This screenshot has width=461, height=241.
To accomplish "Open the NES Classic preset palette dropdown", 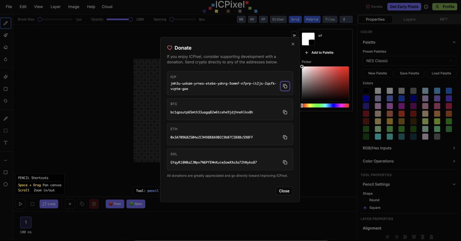I will [x=409, y=60].
